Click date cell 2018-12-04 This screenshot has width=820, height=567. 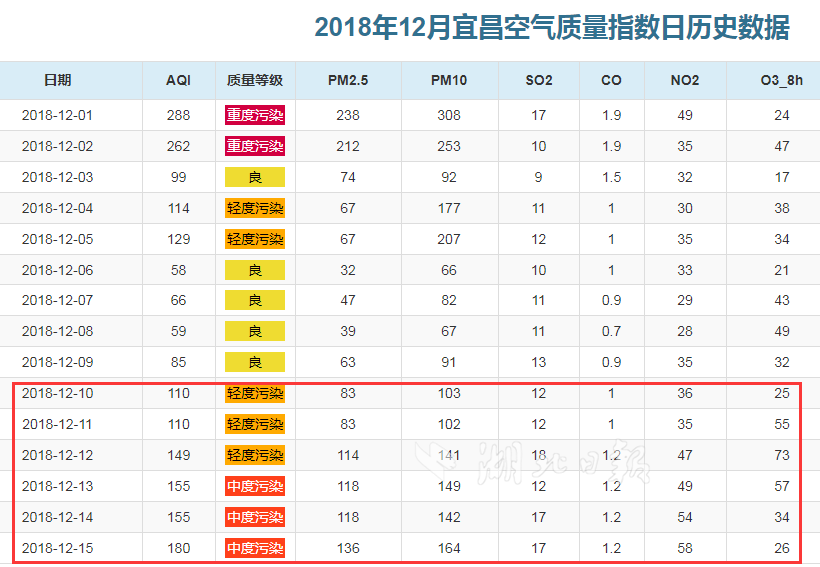(58, 208)
